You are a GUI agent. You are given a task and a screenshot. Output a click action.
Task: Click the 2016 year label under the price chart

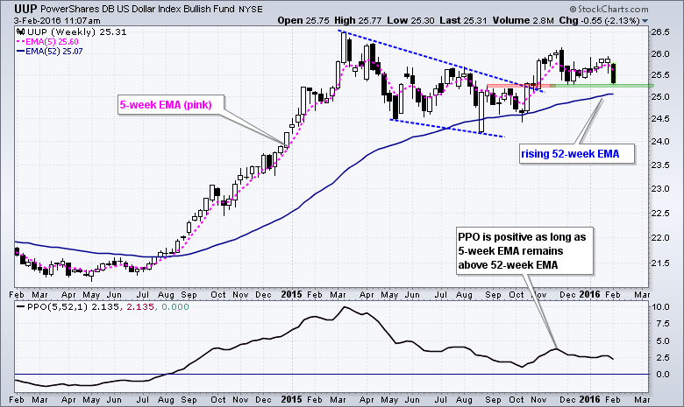point(590,295)
